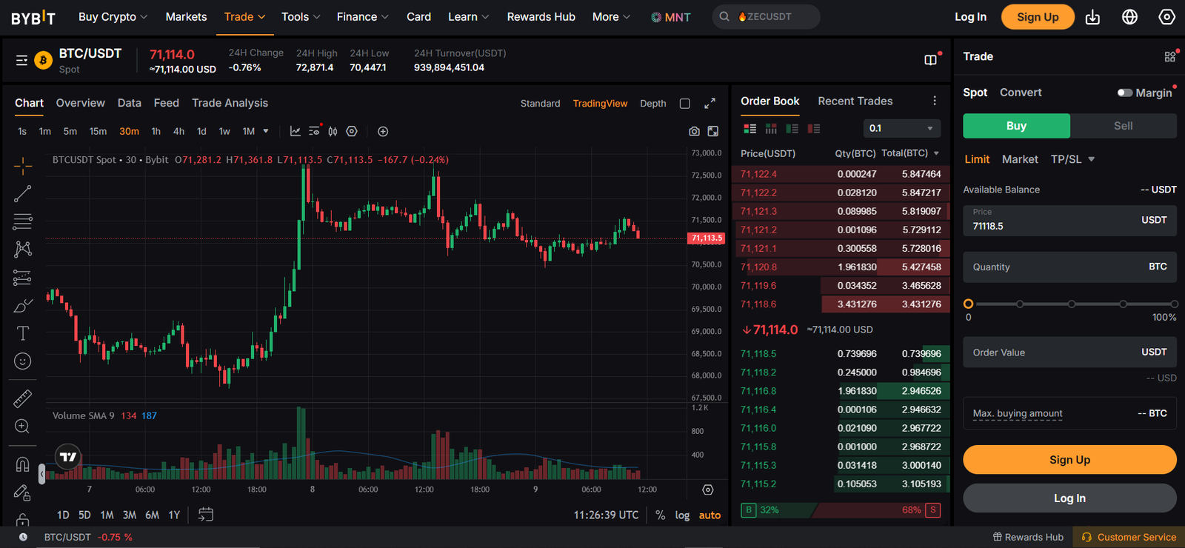Open the emoji icons tool

[23, 361]
